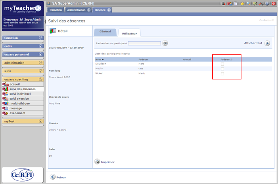This screenshot has width=278, height=184.
Task: Check the presence box for Nickel Mario
Action: 222,74
